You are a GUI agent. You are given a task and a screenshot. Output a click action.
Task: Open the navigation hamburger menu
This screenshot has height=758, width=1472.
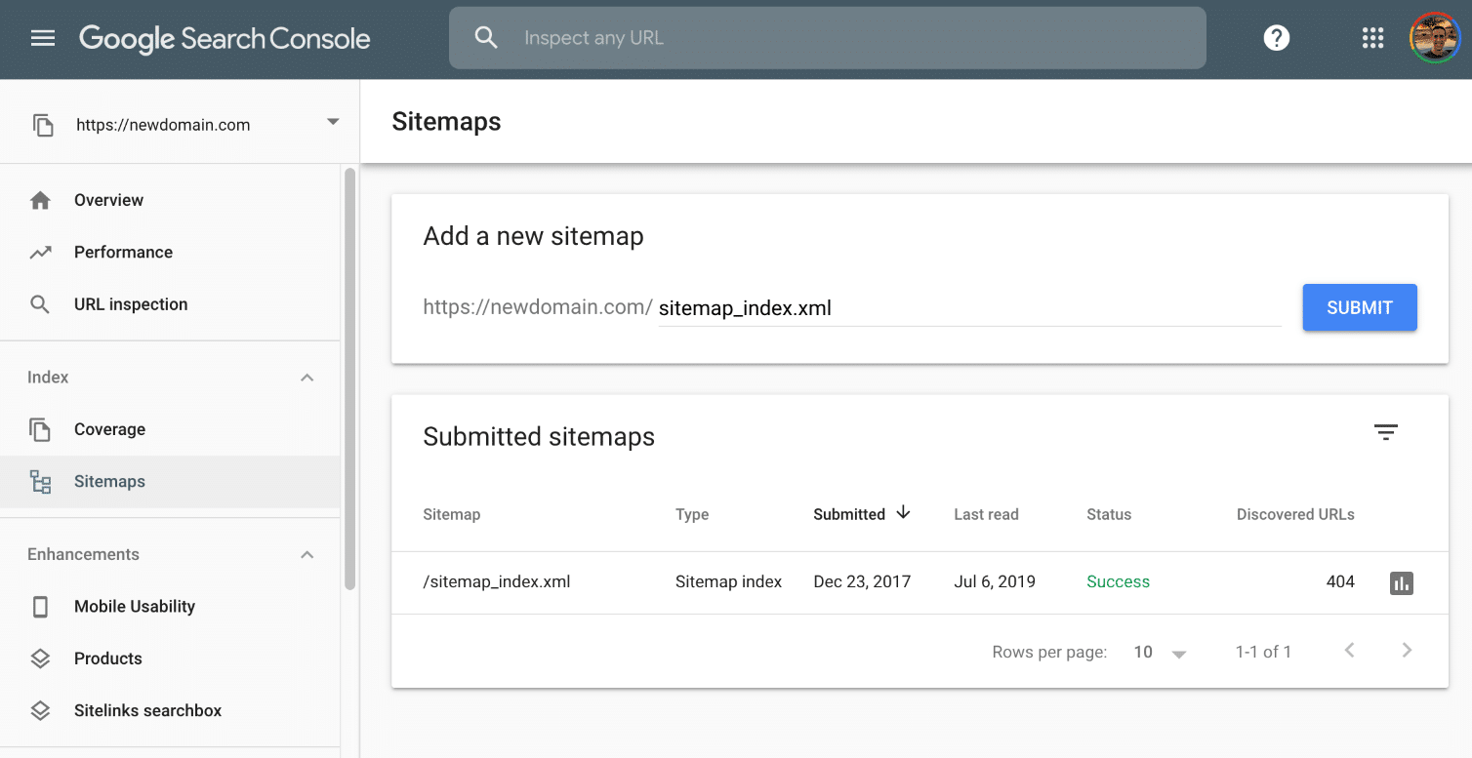[42, 38]
